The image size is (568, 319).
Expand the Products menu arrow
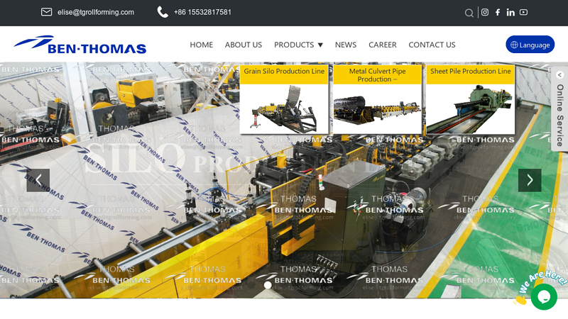coord(320,45)
